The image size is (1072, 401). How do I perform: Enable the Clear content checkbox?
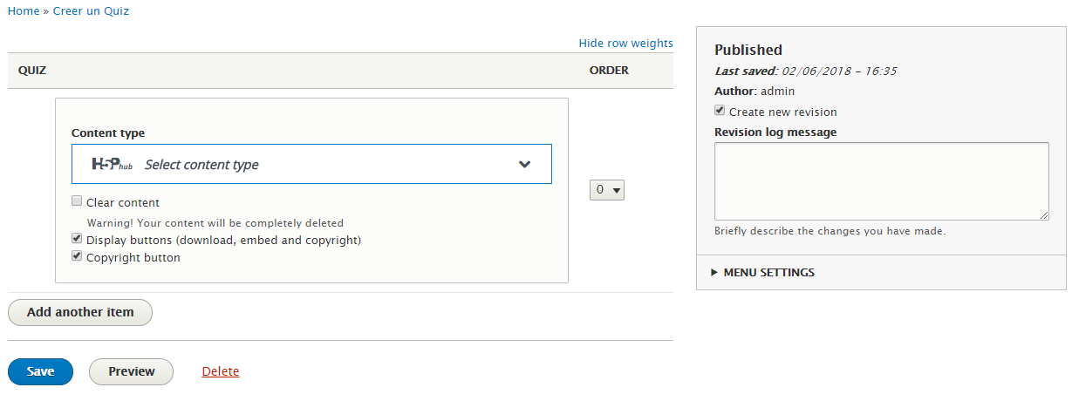pos(77,201)
